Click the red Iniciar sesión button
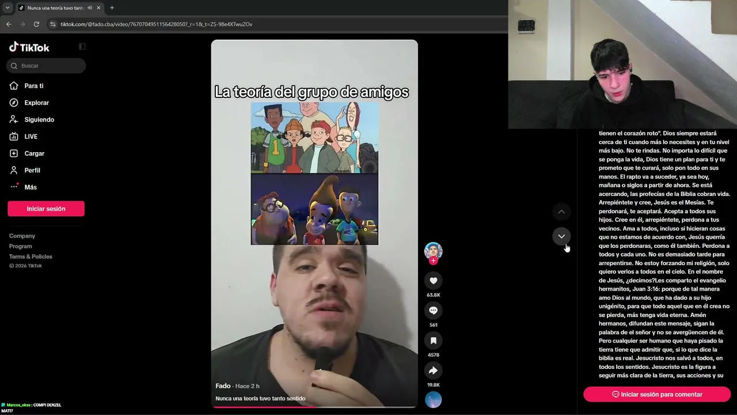Screen dimensions: 737x415 coord(46,209)
